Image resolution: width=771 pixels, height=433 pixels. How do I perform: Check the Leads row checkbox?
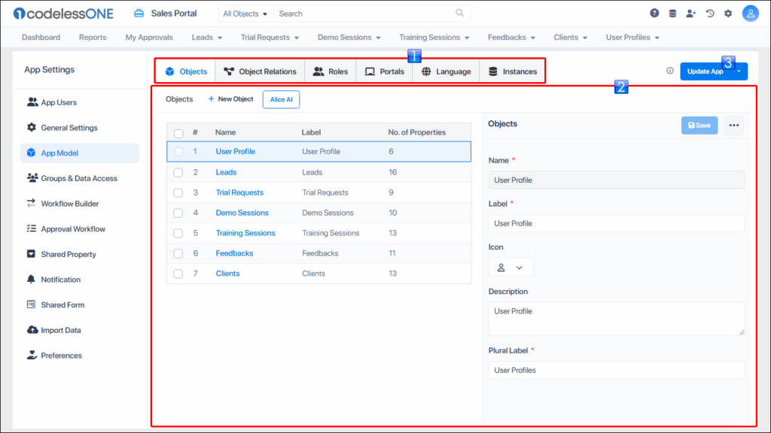click(178, 172)
